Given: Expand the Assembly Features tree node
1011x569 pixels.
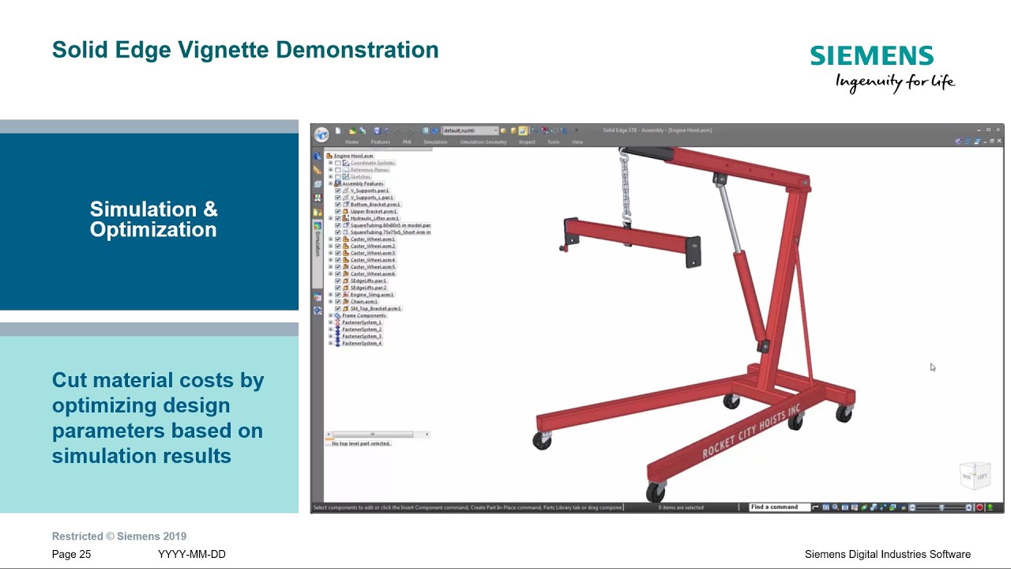Looking at the screenshot, I should pos(330,183).
